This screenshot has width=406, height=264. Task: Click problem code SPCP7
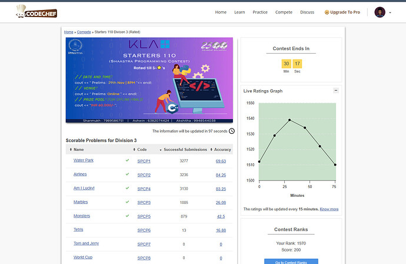[x=144, y=244]
